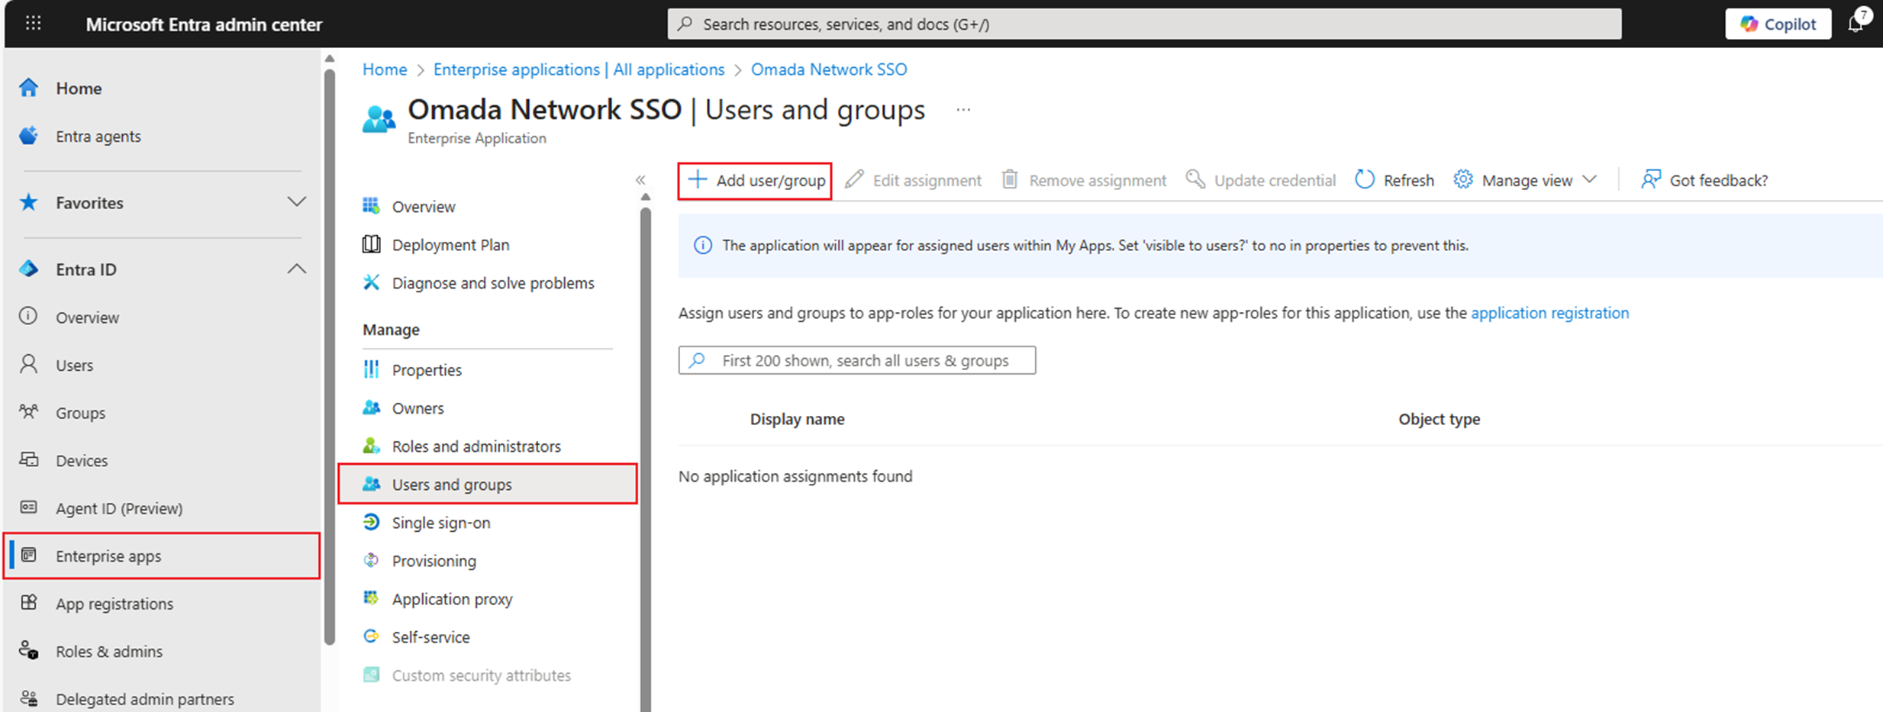Click the notifications bell icon
1883x712 pixels.
(x=1856, y=24)
